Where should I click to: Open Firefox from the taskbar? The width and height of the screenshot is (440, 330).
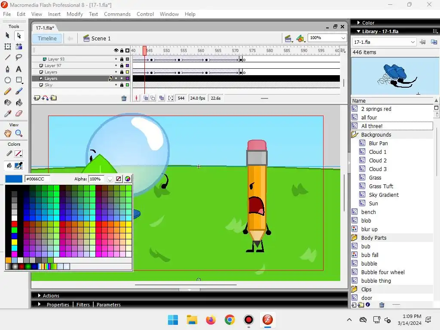click(x=211, y=320)
